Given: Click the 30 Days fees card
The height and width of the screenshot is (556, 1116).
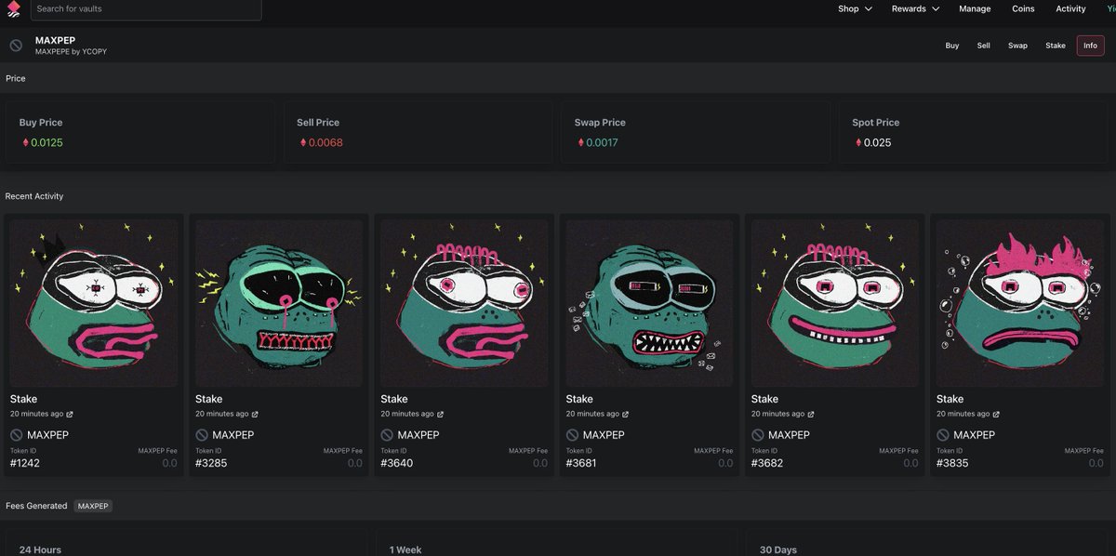Looking at the screenshot, I should [927, 543].
